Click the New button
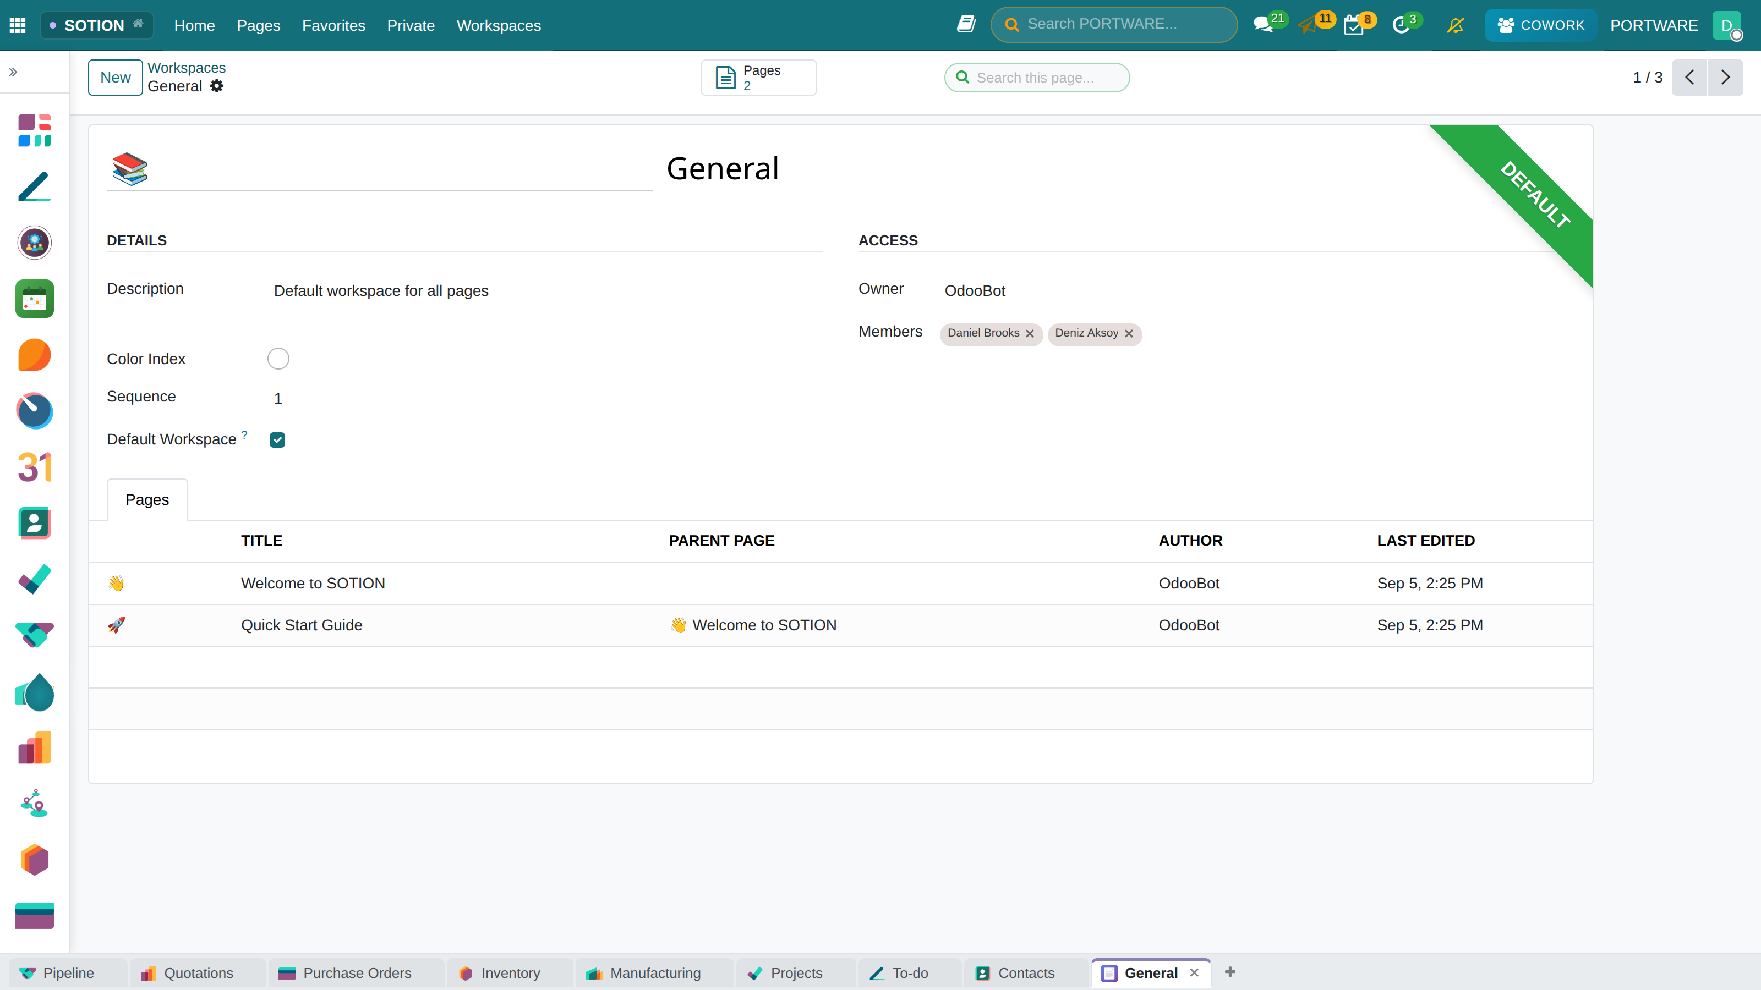 point(116,77)
